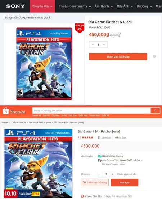This screenshot has height=199, width=162.
Task: Open Di Động navigation menu
Action: pyautogui.click(x=144, y=6)
